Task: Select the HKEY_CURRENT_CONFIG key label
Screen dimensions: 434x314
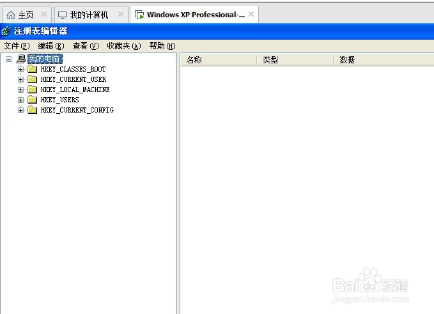Action: pyautogui.click(x=77, y=110)
